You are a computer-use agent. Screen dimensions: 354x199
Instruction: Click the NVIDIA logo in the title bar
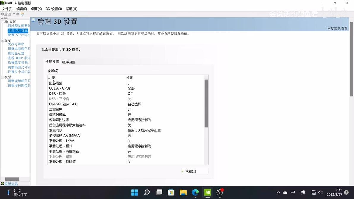pos(2,3)
